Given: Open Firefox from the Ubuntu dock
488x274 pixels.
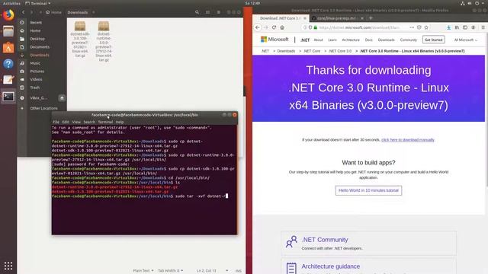Looking at the screenshot, I should pos(8,14).
